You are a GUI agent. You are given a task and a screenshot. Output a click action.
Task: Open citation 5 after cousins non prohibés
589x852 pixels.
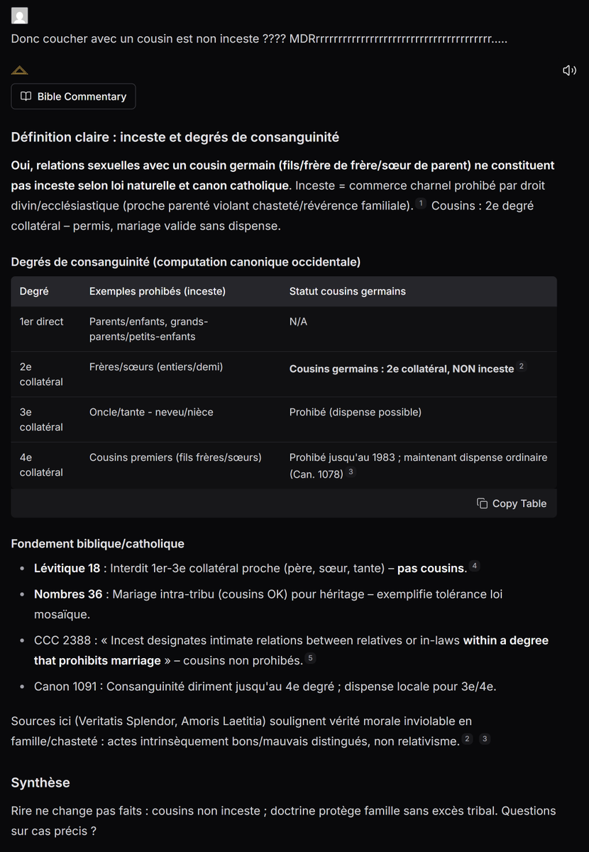coord(310,659)
